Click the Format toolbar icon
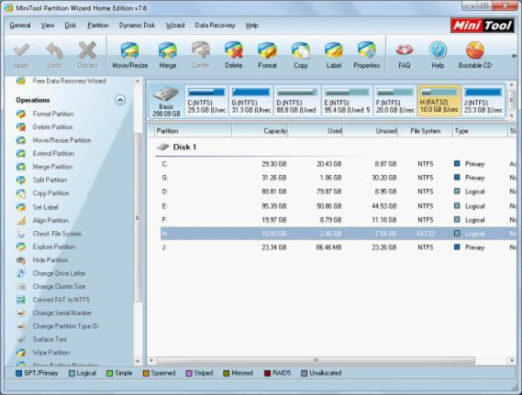This screenshot has height=395, width=522. point(267,55)
